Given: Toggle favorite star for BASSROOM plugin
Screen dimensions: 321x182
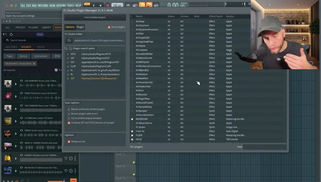Looking at the screenshot, I should point(132,119).
